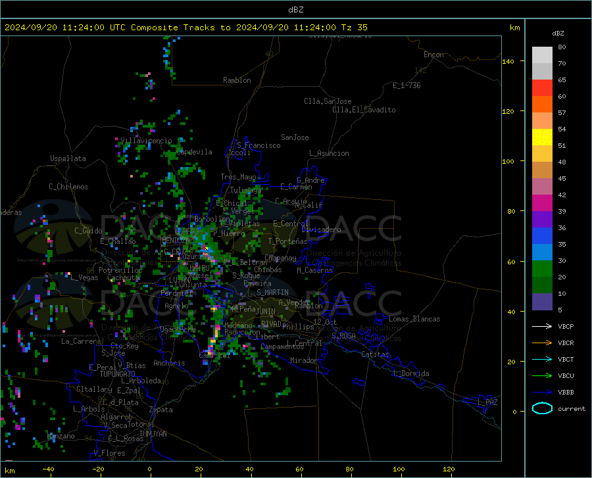Click the Encon map label
The image size is (592, 478).
(x=433, y=55)
